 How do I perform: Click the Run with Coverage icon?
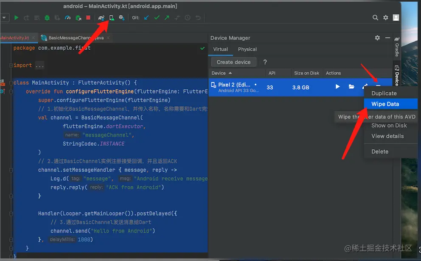pyautogui.click(x=57, y=18)
